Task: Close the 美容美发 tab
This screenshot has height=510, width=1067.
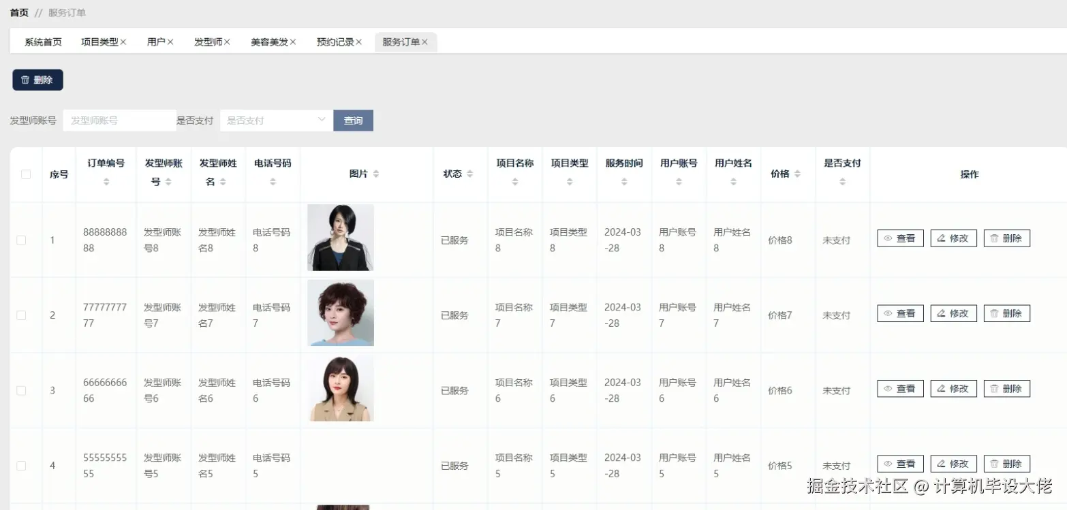Action: (292, 41)
